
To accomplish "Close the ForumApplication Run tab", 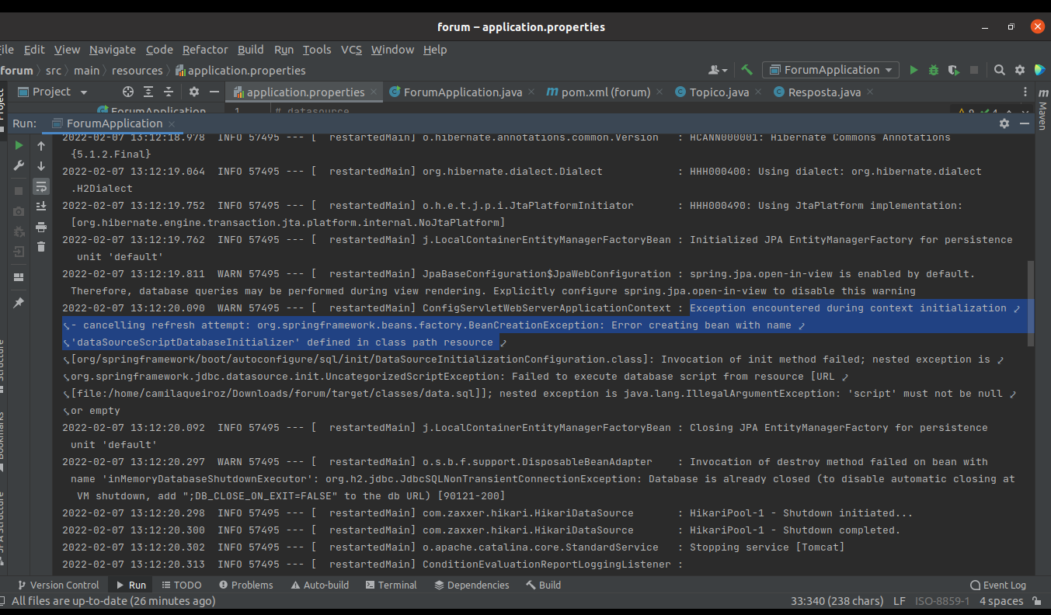I will [x=172, y=123].
